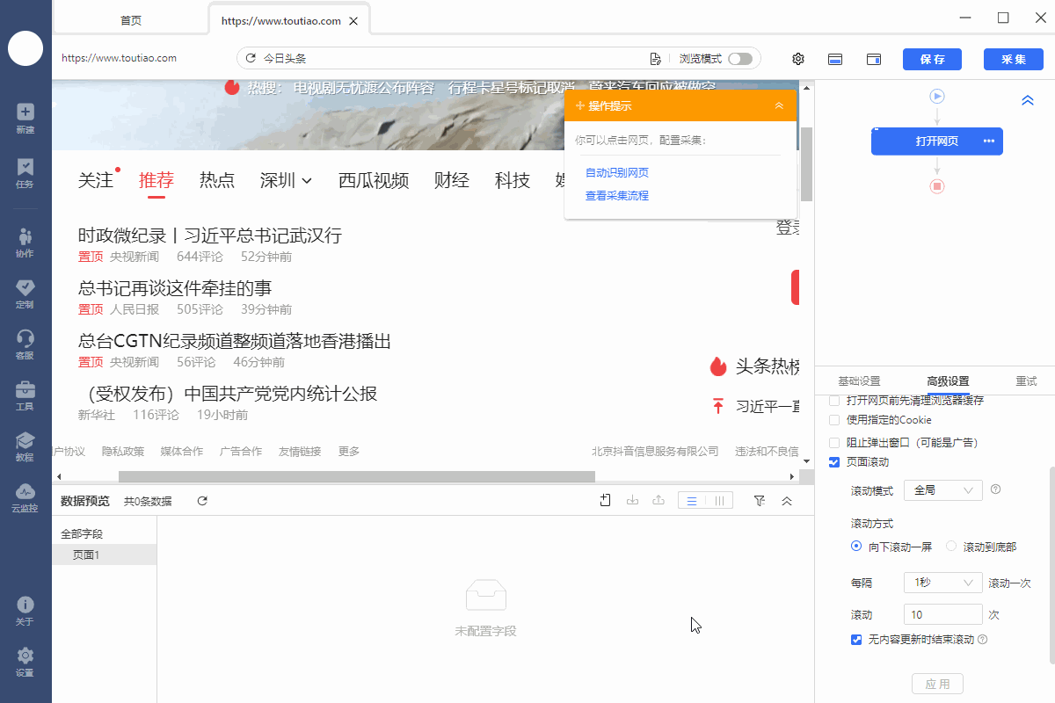Viewport: 1055px width, 703px height.
Task: Switch data preview to column view
Action: [x=719, y=501]
